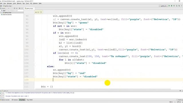Click the scroll-from-source icon in the Project panel

click(x=15, y=8)
